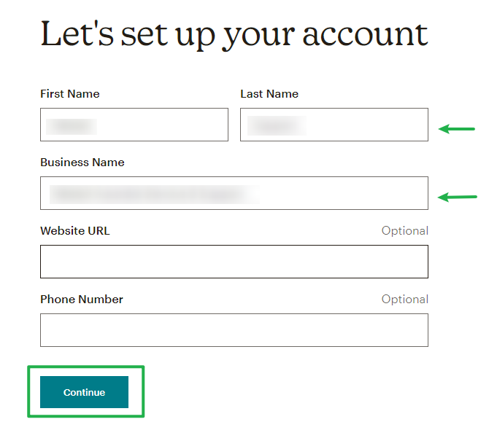Click the blurred value in Last Name
Viewport: 489px width, 430px height.
[x=277, y=125]
